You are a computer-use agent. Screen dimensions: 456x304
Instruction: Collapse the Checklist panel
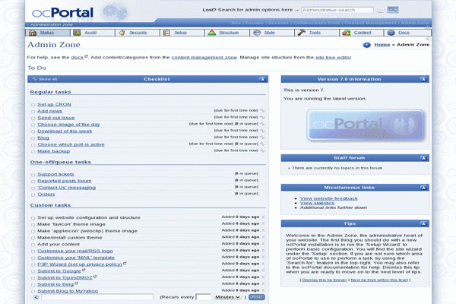(261, 79)
